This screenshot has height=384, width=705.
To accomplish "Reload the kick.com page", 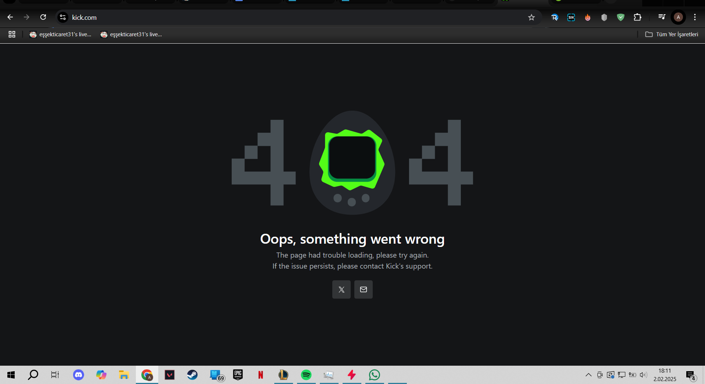I will click(x=43, y=17).
